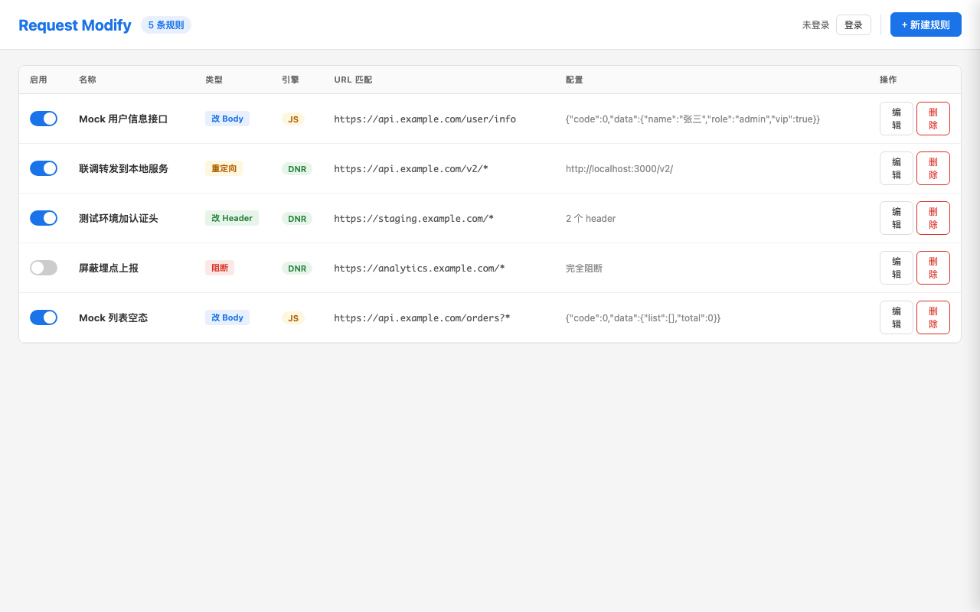Click the 完全阻断 config text

click(x=584, y=269)
